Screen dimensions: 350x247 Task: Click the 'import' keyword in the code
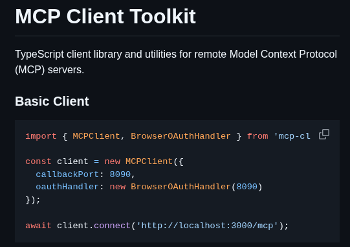[41, 136]
